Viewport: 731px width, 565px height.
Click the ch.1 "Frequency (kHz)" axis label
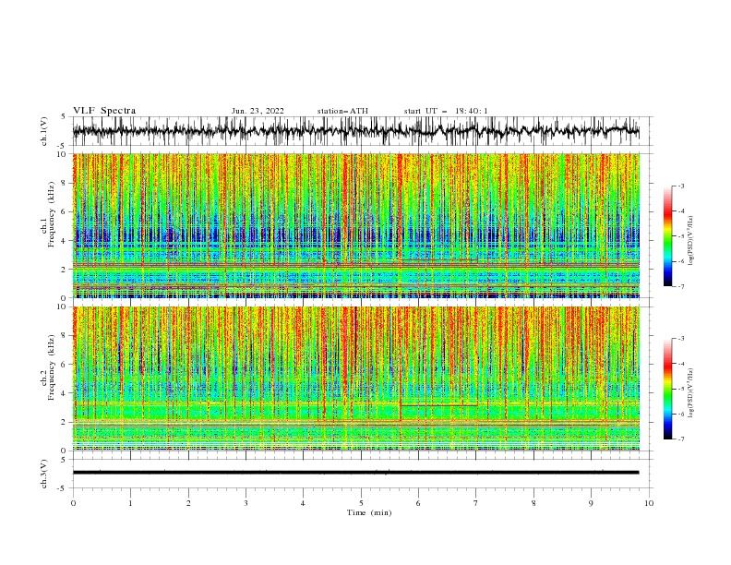[x=52, y=215]
